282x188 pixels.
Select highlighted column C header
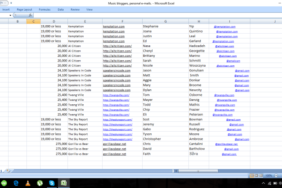(x=33, y=21)
